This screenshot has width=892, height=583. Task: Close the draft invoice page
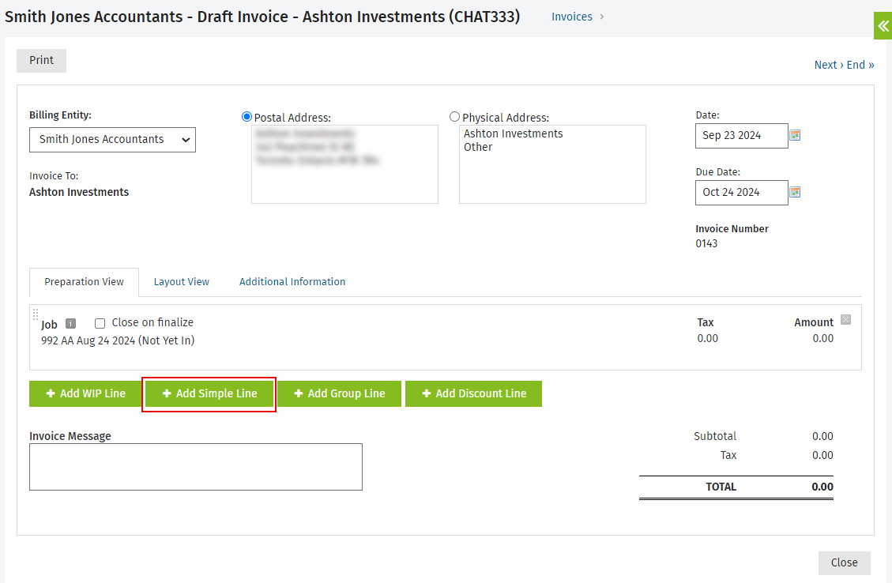click(845, 563)
